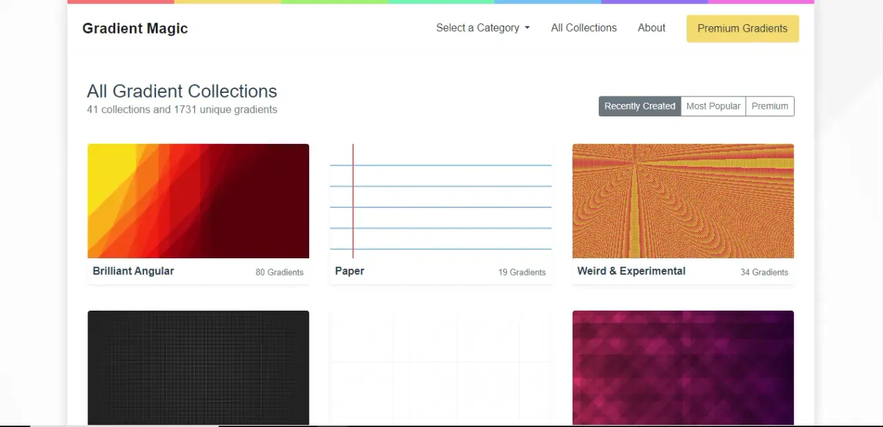Click the '19 Gradients' count label
This screenshot has height=427, width=883.
522,272
